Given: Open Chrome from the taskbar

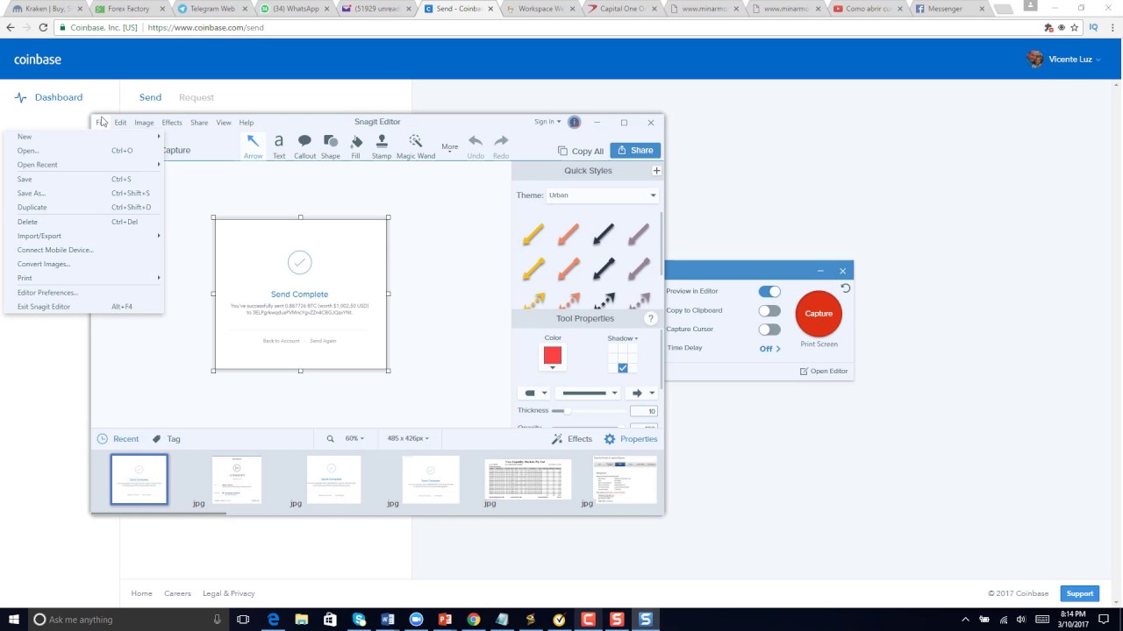Looking at the screenshot, I should tap(474, 620).
